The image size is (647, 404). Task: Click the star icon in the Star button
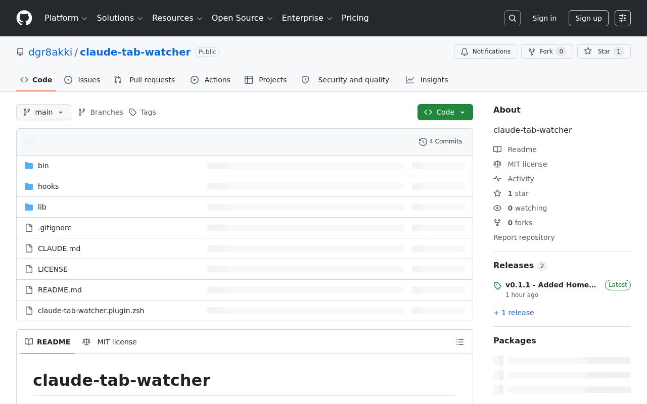coord(588,51)
